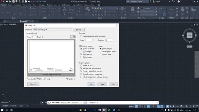
Task: Click the Browse button
Action: pyautogui.click(x=79, y=30)
